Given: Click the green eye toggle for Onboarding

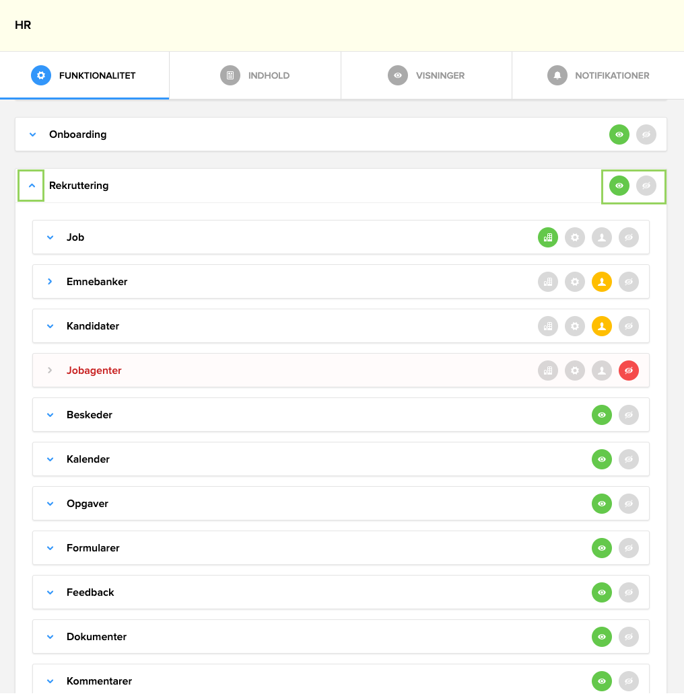Looking at the screenshot, I should [619, 134].
